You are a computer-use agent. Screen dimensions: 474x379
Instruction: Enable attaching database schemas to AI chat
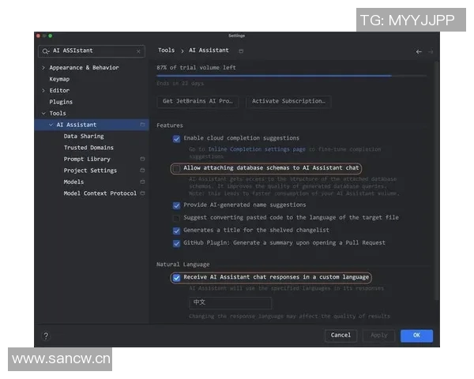click(177, 168)
